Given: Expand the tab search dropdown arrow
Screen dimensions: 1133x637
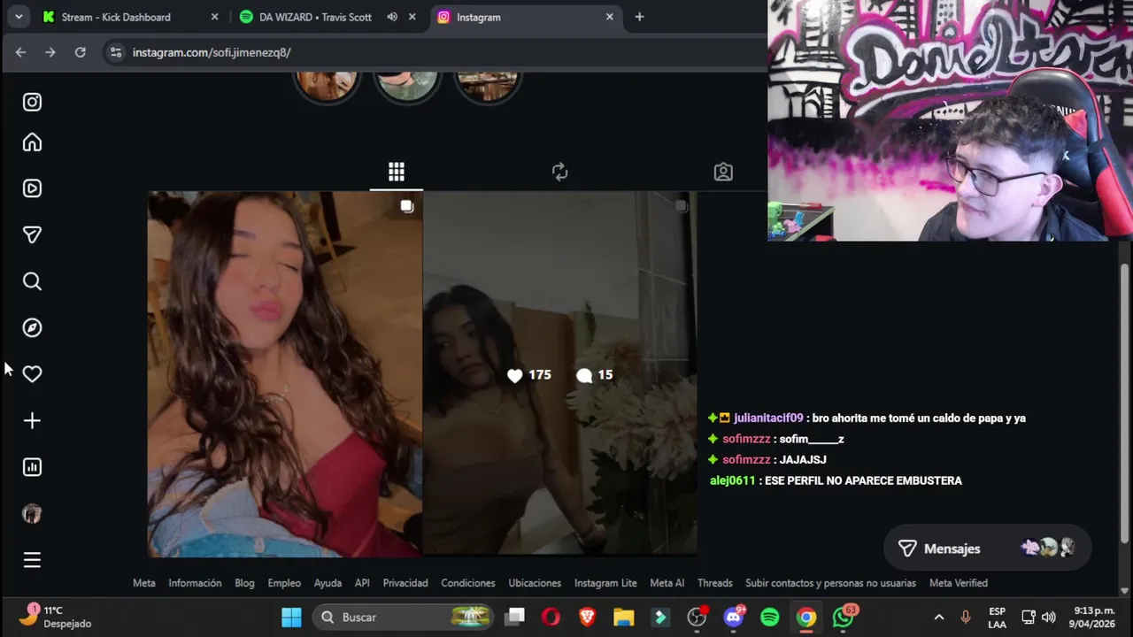Looking at the screenshot, I should click(18, 17).
